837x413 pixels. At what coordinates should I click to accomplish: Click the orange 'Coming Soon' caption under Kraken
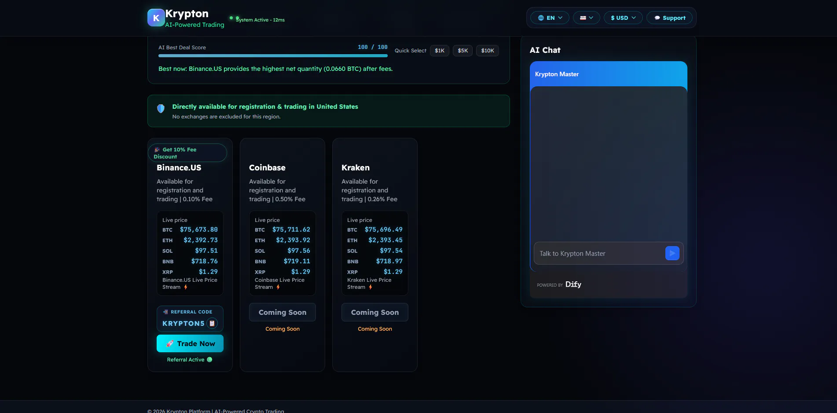(x=375, y=329)
